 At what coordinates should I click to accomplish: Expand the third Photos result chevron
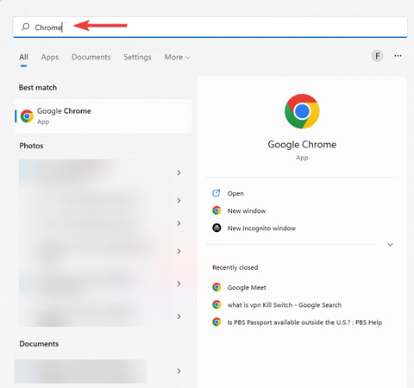click(x=179, y=223)
